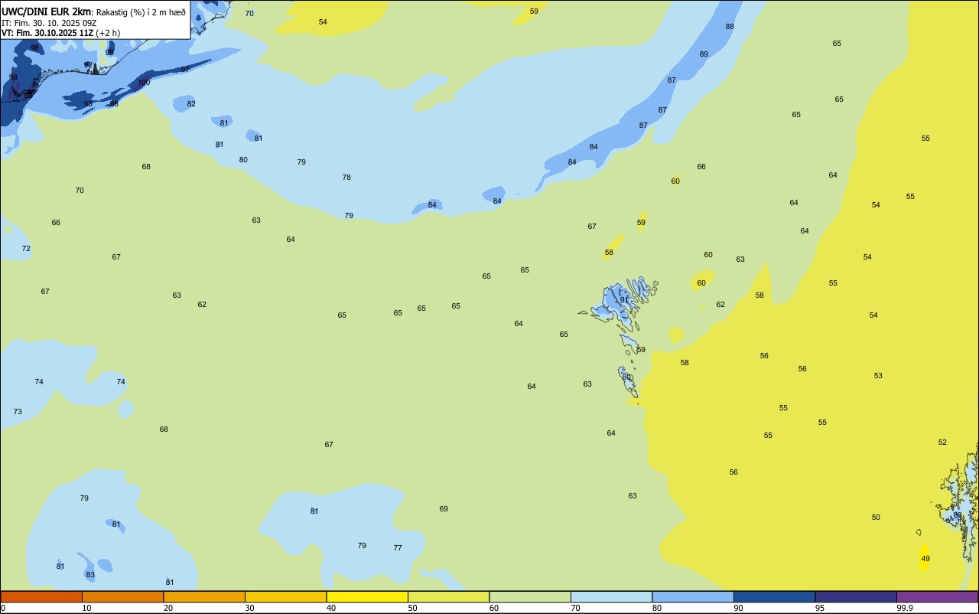
Task: Click the 90–95 dark blue legend swatch
Action: click(x=774, y=596)
